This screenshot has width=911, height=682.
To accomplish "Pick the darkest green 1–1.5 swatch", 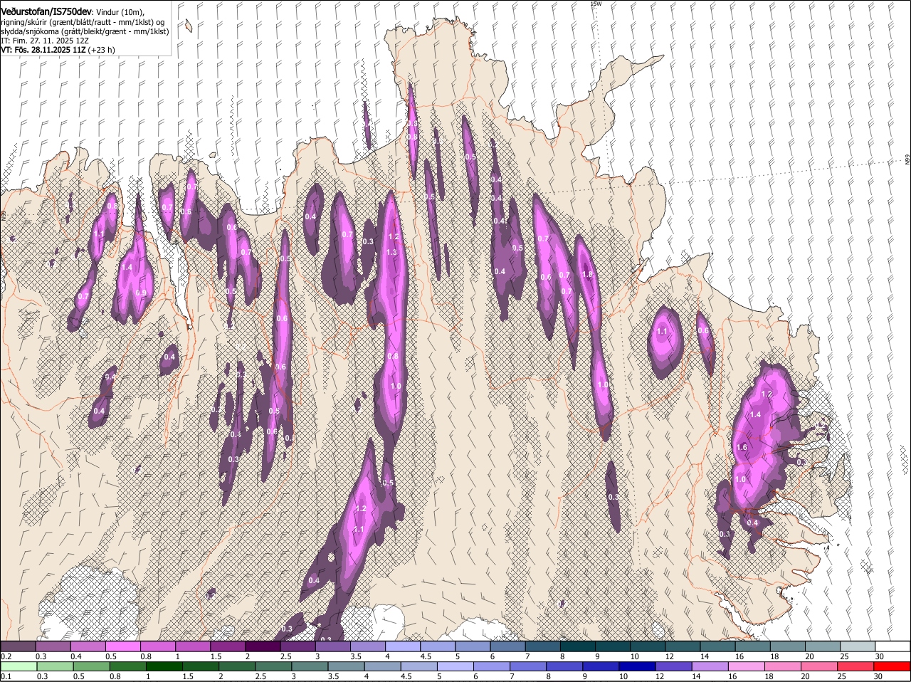I will click(x=164, y=666).
